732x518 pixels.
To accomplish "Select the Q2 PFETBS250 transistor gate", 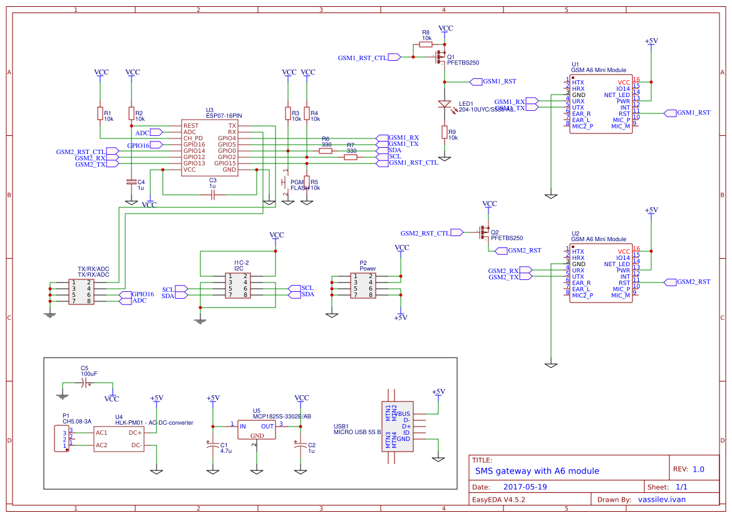I will pos(481,232).
